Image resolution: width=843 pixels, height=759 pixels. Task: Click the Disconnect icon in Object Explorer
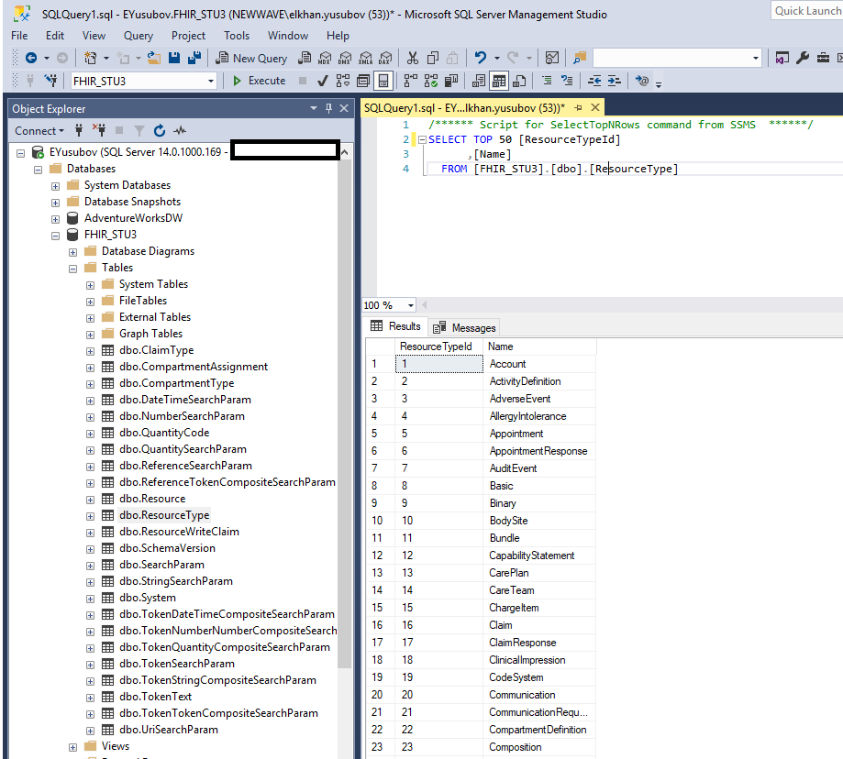tap(99, 131)
